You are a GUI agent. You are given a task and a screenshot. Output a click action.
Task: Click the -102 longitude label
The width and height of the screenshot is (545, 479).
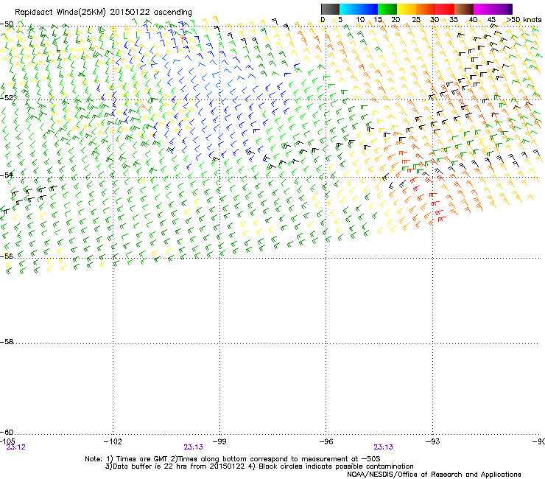pyautogui.click(x=113, y=441)
